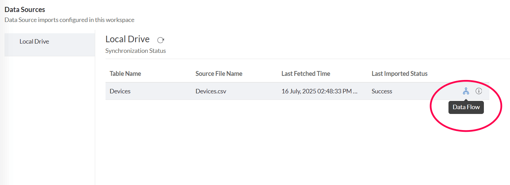Click the Success import status cell
Screen dimensions: 510x185
tap(382, 91)
